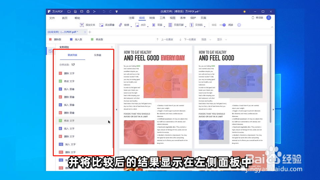Expand the 链接 dropdown arrow
The height and width of the screenshot is (180, 320).
click(x=131, y=26)
